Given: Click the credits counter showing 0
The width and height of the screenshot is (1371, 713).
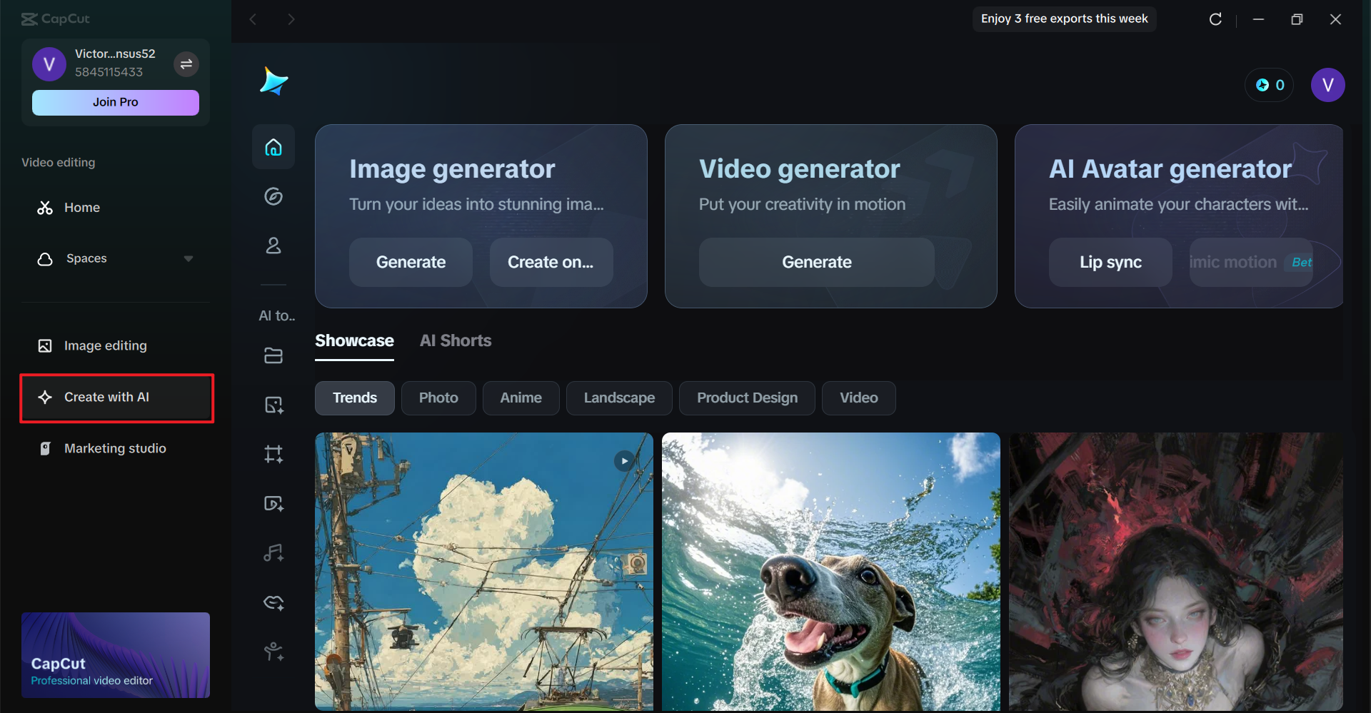Looking at the screenshot, I should click(x=1269, y=85).
